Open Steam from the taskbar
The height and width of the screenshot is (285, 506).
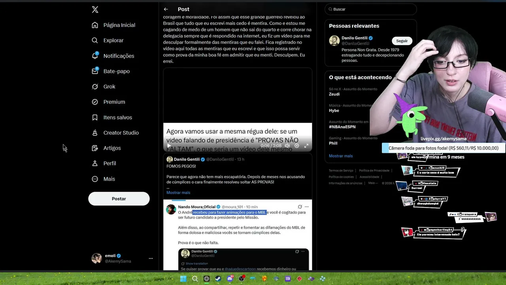coord(218,279)
